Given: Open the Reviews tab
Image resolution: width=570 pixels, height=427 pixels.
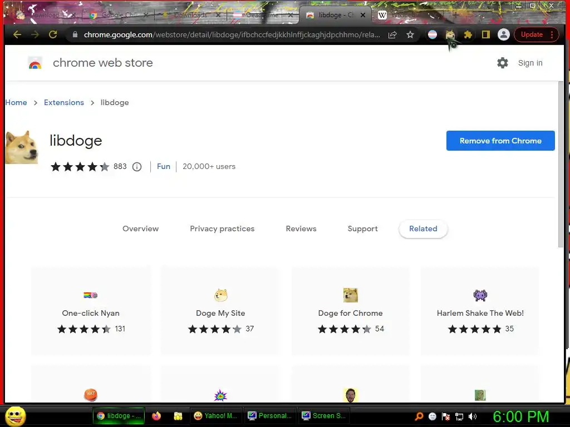Looking at the screenshot, I should [301, 229].
